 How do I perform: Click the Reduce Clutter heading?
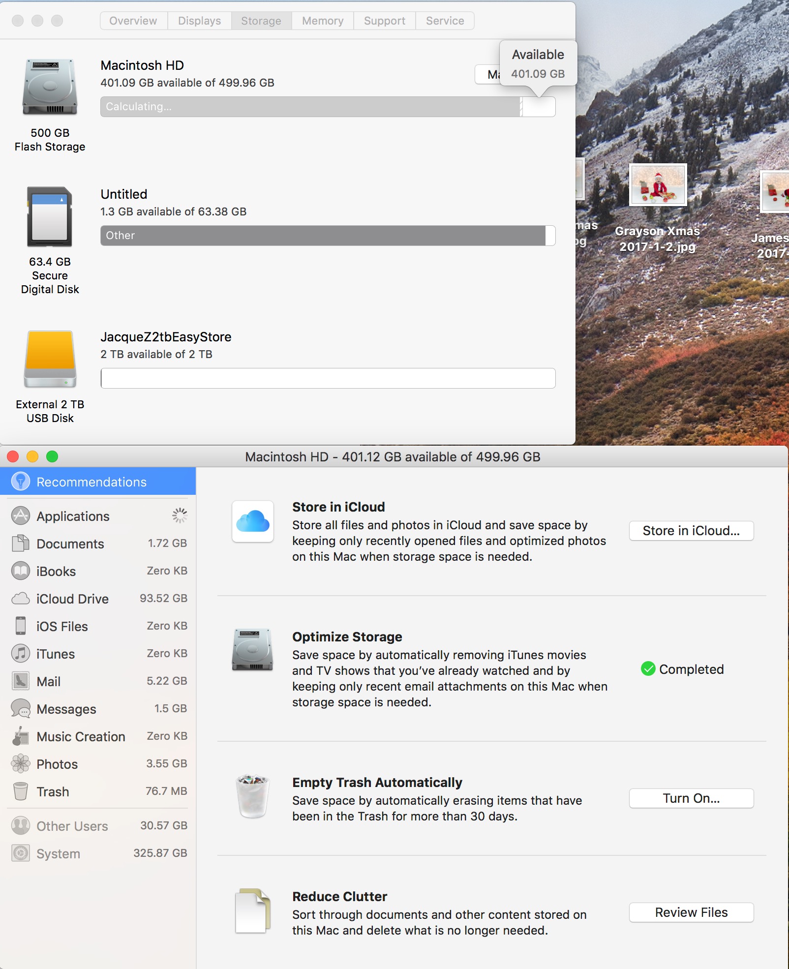coord(340,896)
